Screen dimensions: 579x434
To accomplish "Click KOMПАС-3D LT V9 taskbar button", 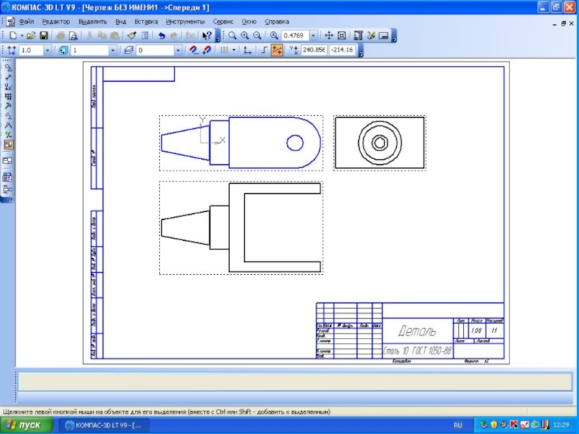I will [x=103, y=425].
